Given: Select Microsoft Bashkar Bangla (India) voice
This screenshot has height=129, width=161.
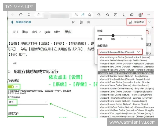Looking at the screenshot, I should [x=126, y=76].
